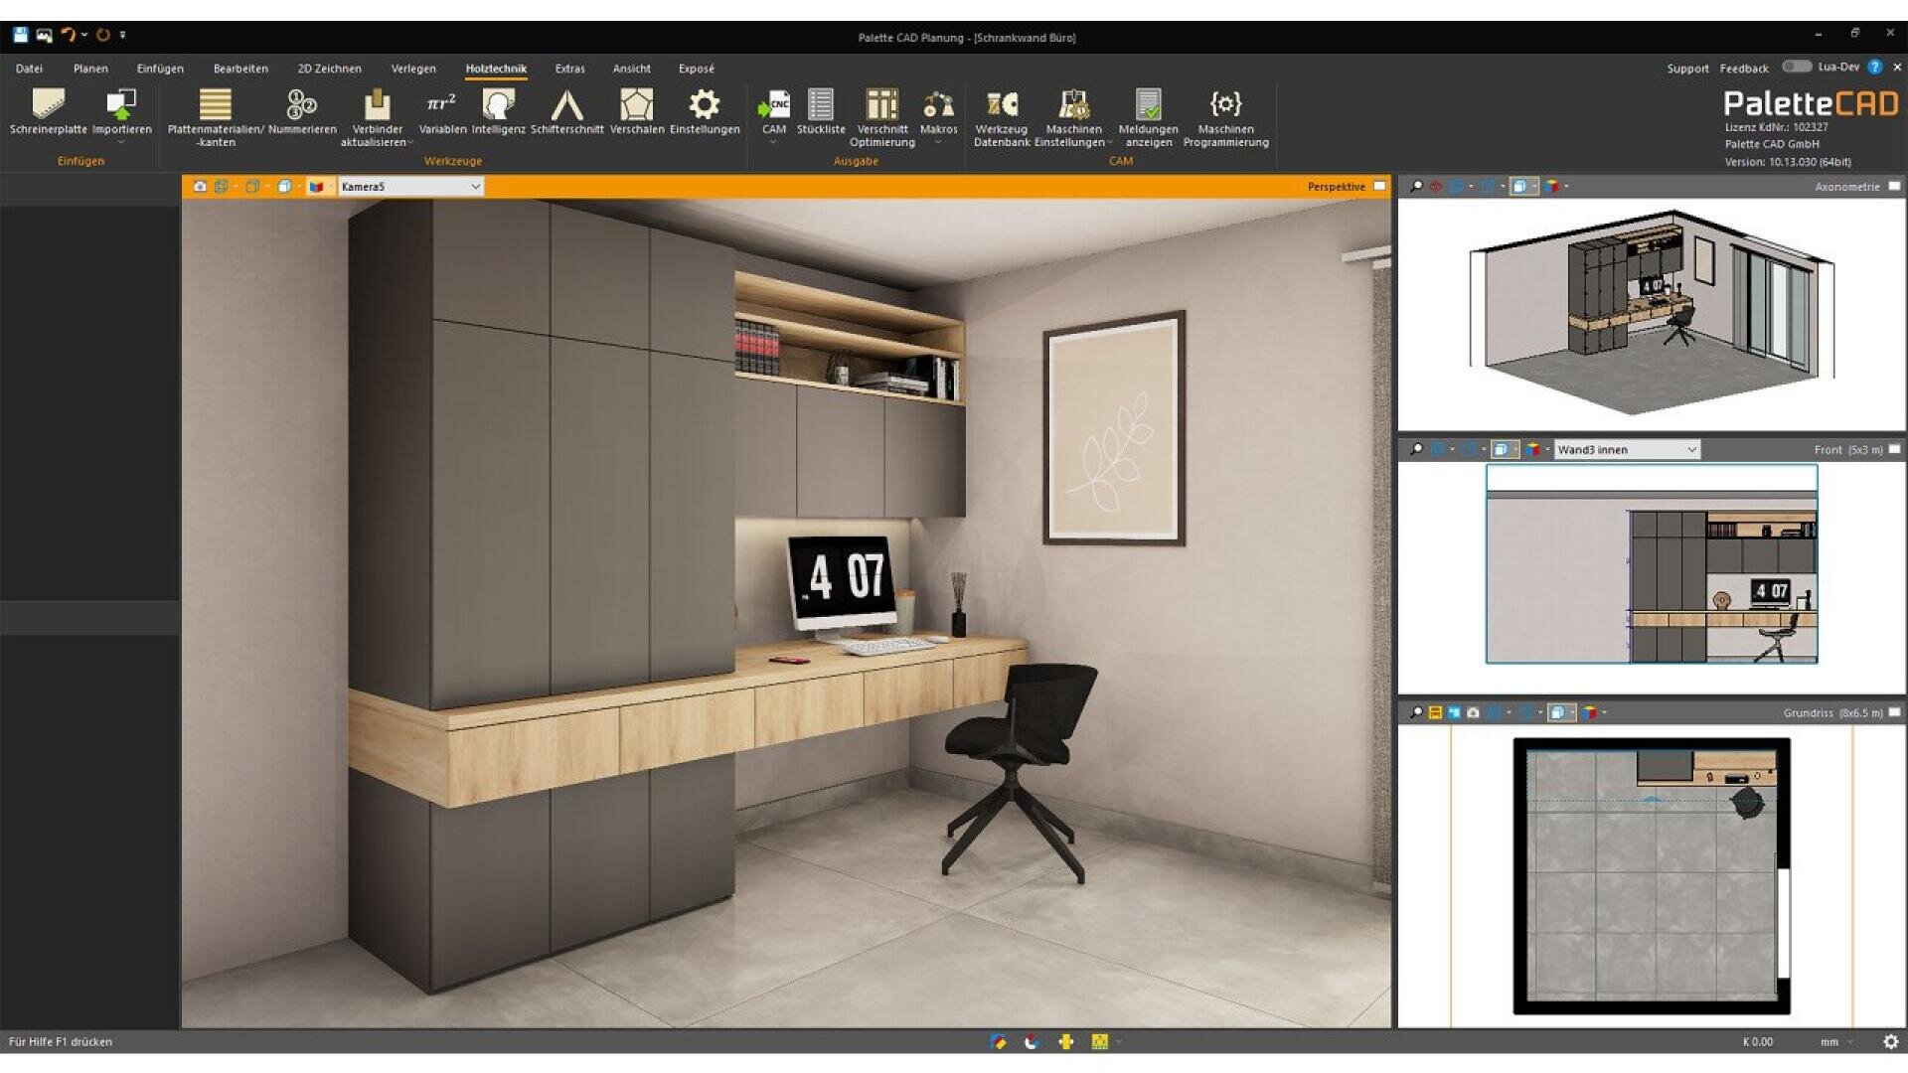Open Maschinen Einstellungen

[1073, 117]
